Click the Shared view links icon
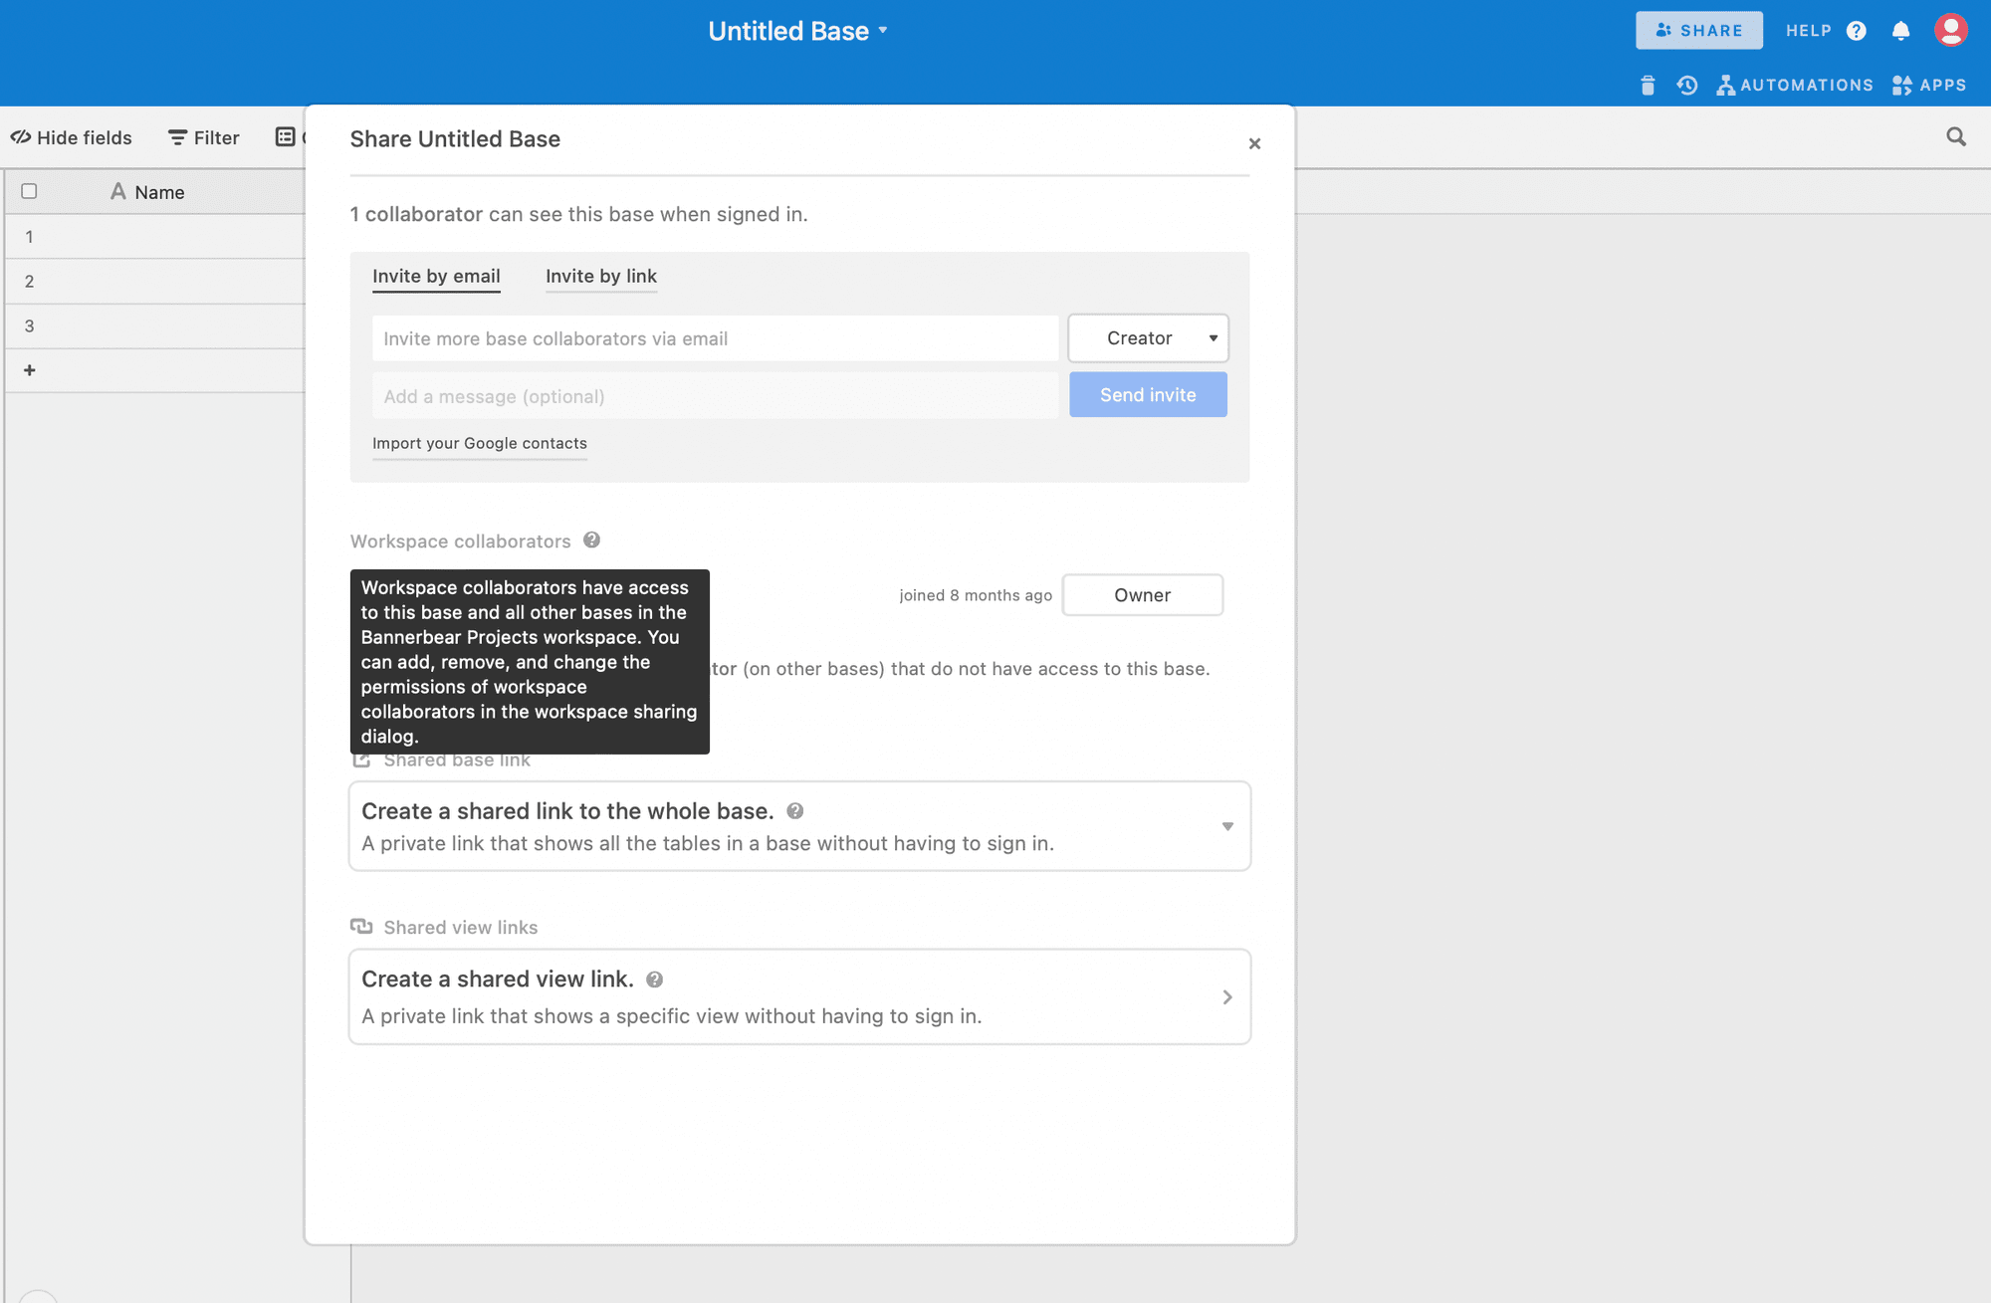Image resolution: width=1991 pixels, height=1303 pixels. click(x=361, y=927)
